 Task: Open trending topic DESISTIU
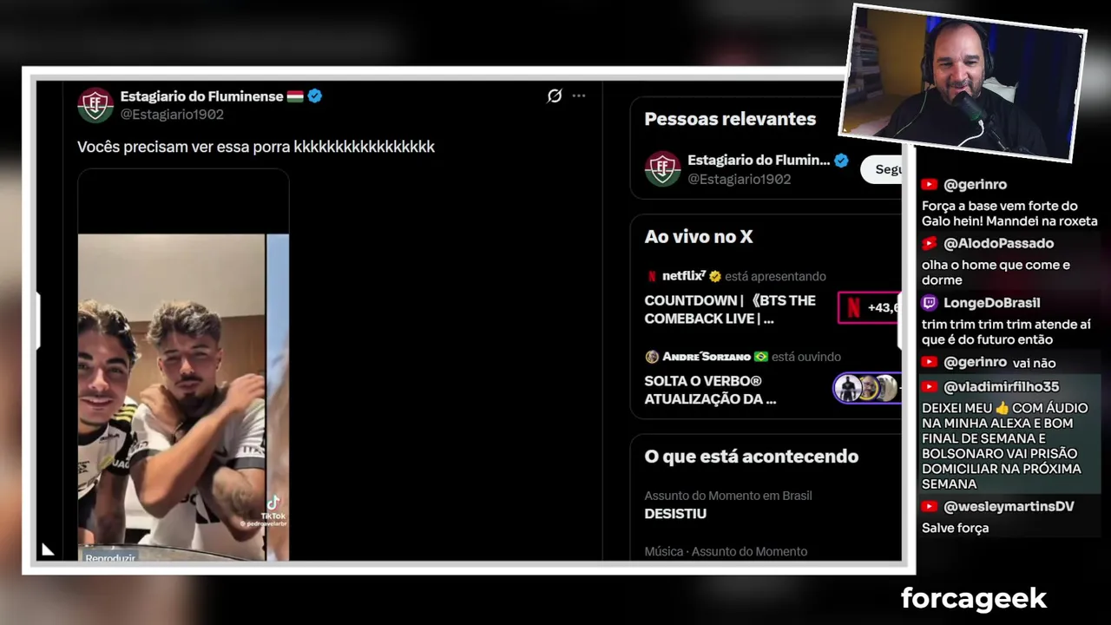click(x=675, y=514)
